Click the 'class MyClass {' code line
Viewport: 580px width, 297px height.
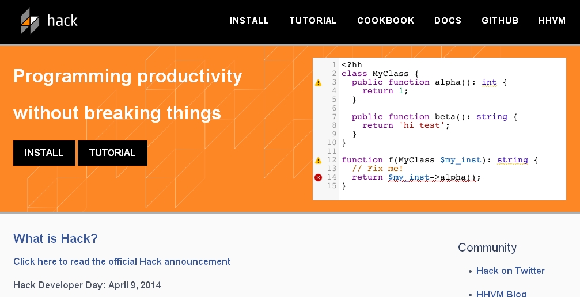point(380,74)
